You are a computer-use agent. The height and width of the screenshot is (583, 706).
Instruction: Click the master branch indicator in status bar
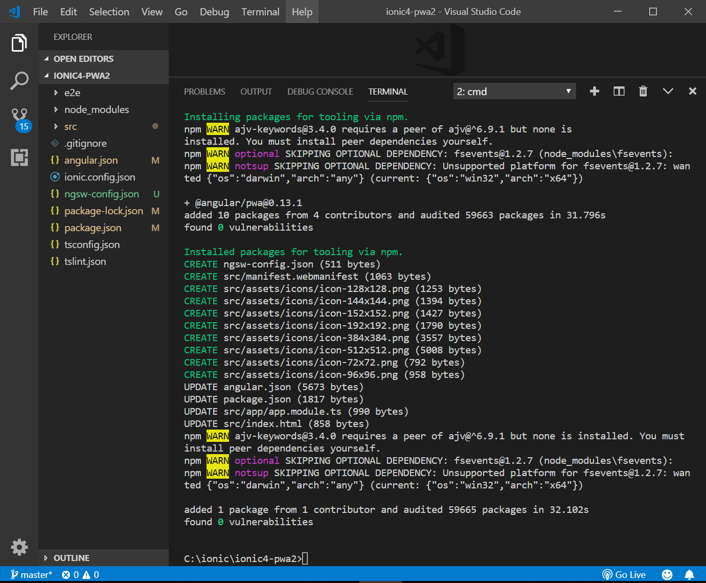click(x=31, y=575)
